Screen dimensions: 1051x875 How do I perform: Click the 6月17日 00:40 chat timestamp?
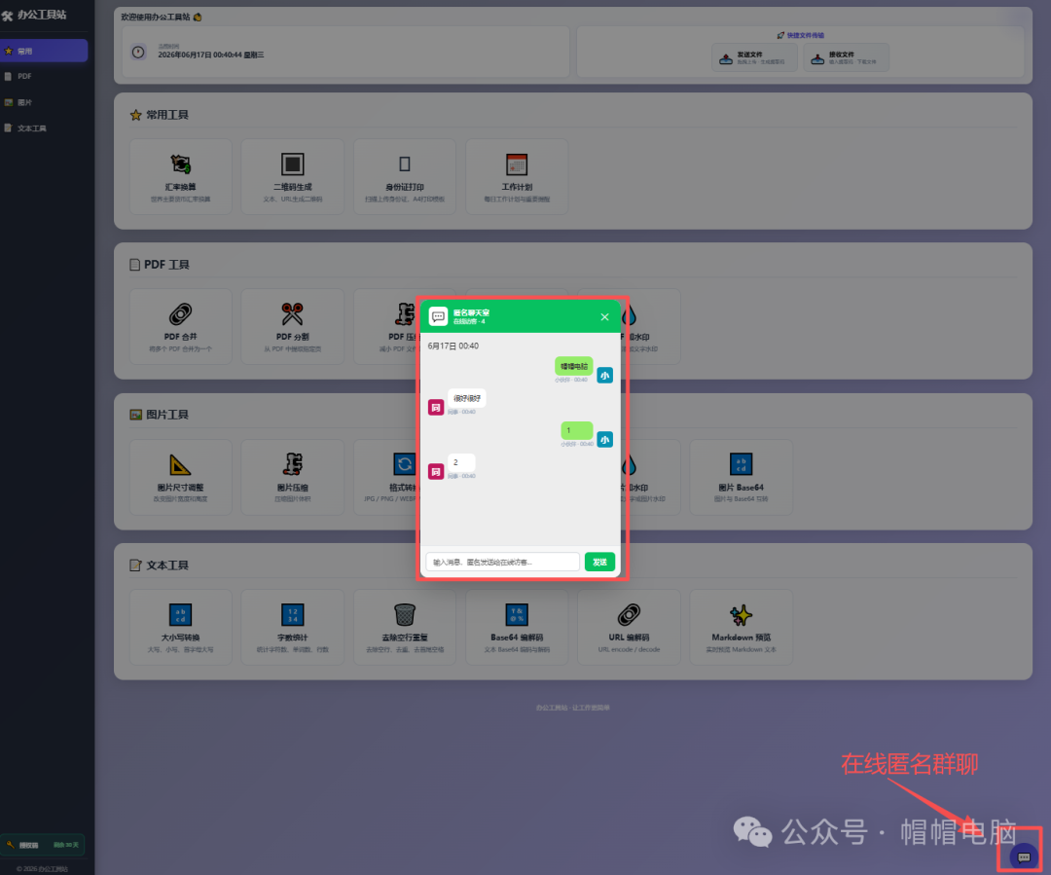(453, 346)
